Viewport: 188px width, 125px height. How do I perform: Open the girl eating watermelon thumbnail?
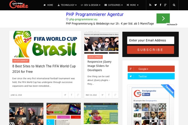click(x=101, y=114)
